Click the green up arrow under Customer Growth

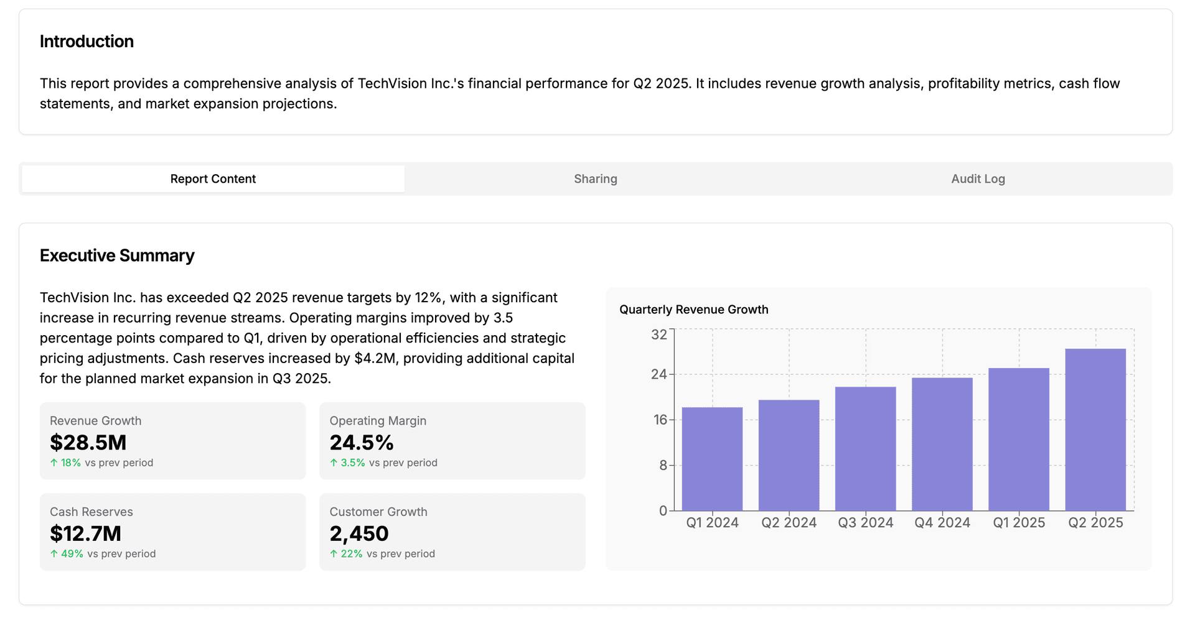pyautogui.click(x=334, y=553)
